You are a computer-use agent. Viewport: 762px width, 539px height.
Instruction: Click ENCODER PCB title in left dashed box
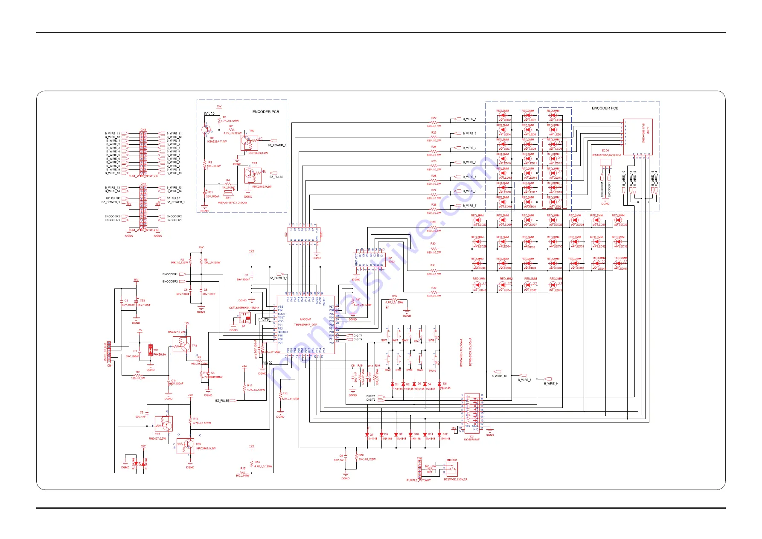(x=265, y=112)
